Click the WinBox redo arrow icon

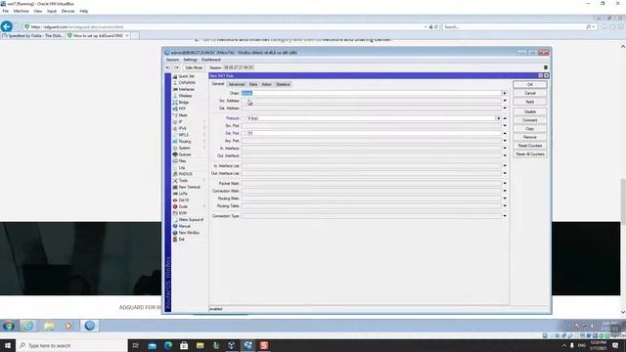176,67
